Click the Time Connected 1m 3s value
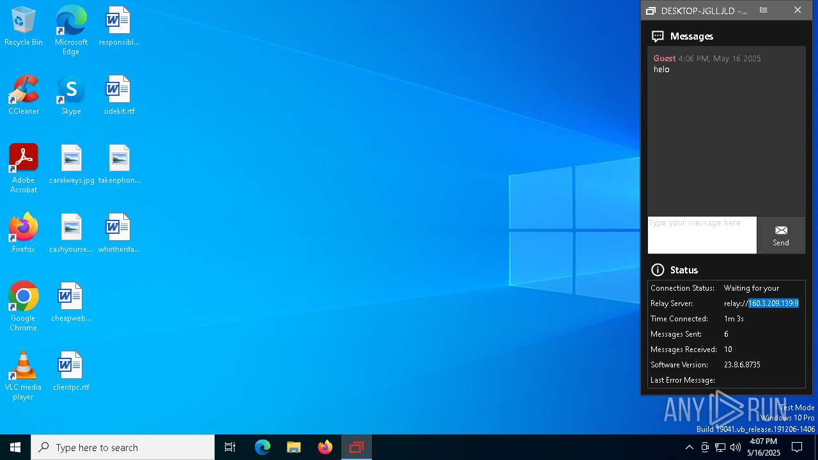 coord(734,319)
